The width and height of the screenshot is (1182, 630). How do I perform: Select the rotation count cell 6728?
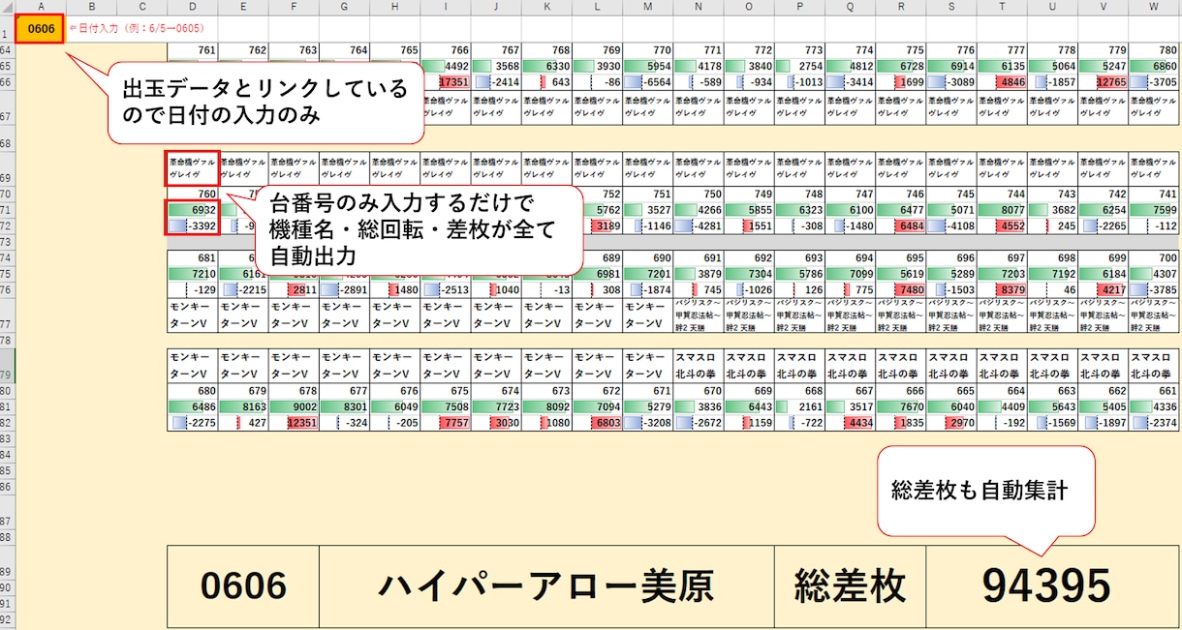pyautogui.click(x=901, y=66)
